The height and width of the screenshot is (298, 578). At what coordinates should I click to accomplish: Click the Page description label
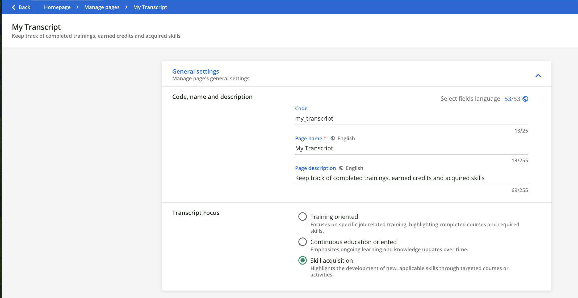[x=315, y=168]
